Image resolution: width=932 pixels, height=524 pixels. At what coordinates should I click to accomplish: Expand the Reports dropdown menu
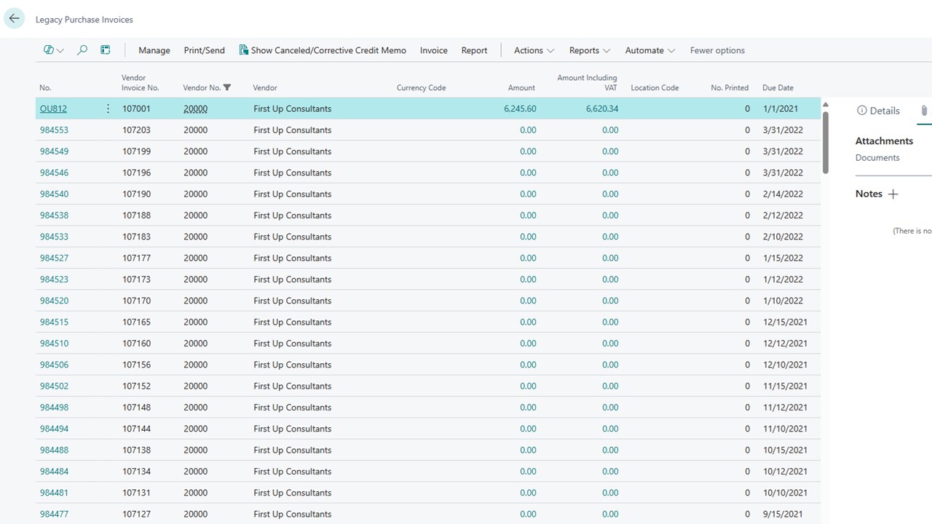coord(589,50)
